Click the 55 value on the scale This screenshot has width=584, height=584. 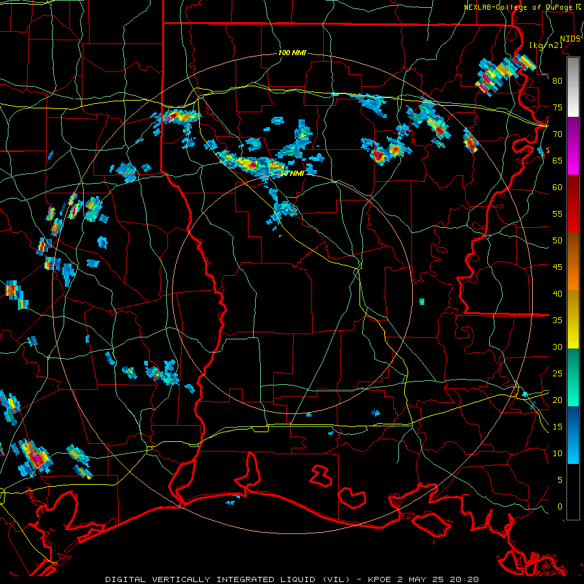[557, 213]
